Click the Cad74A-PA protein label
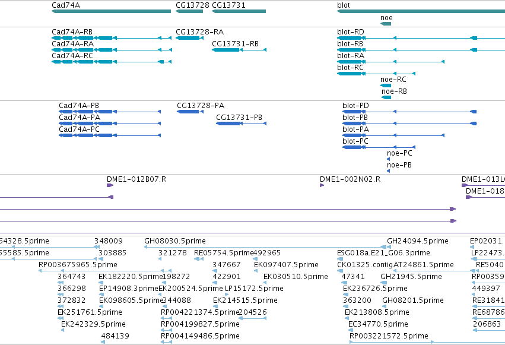This screenshot has height=345, width=505. point(80,118)
